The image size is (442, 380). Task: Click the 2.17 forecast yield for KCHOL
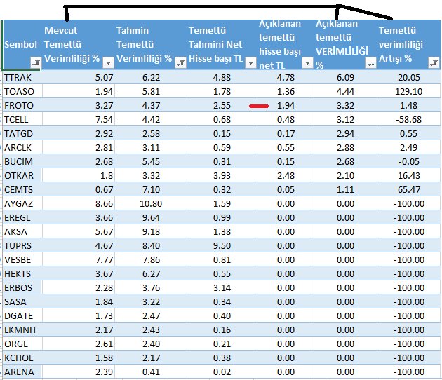[151, 358]
